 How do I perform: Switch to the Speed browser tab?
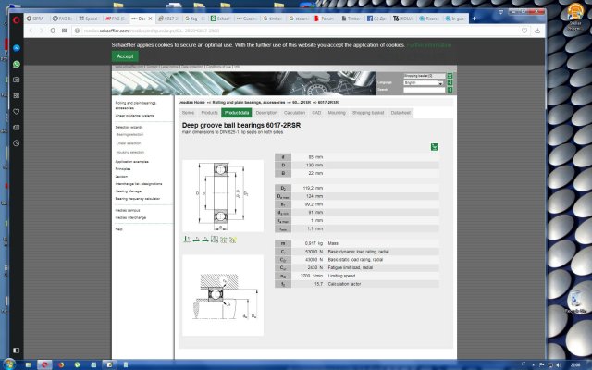(89, 18)
